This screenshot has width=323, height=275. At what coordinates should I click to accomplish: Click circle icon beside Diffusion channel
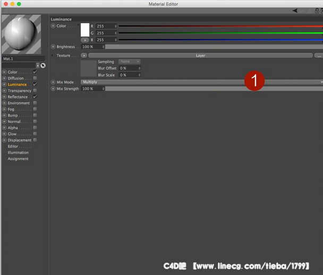pos(4,78)
